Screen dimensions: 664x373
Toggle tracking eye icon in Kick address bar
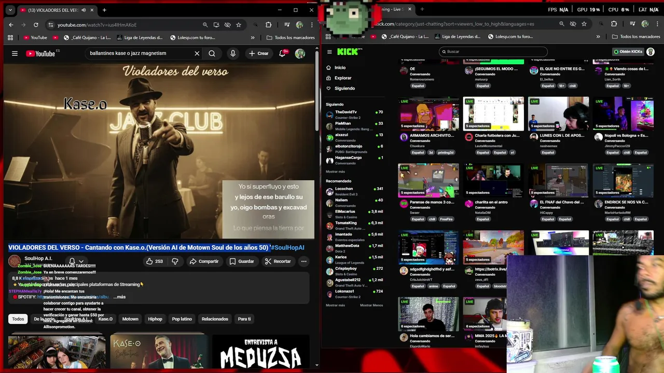[573, 24]
